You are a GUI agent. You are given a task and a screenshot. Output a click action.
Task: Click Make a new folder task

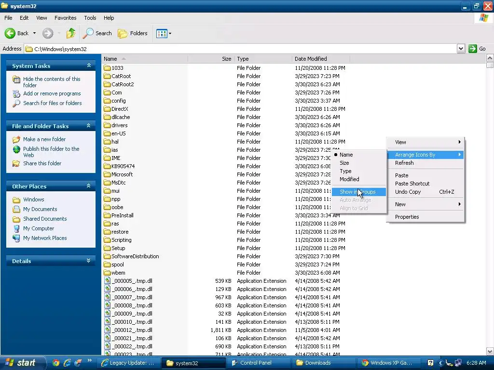point(44,139)
